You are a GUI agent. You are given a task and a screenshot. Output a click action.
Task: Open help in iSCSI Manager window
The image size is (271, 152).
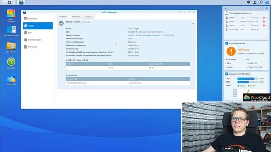(180, 12)
